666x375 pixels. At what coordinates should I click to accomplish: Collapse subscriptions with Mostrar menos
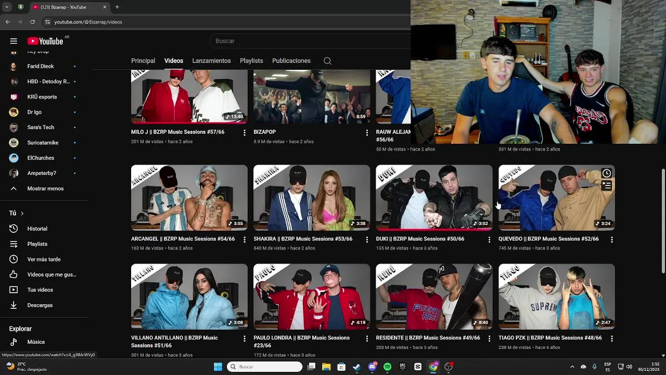pyautogui.click(x=44, y=189)
